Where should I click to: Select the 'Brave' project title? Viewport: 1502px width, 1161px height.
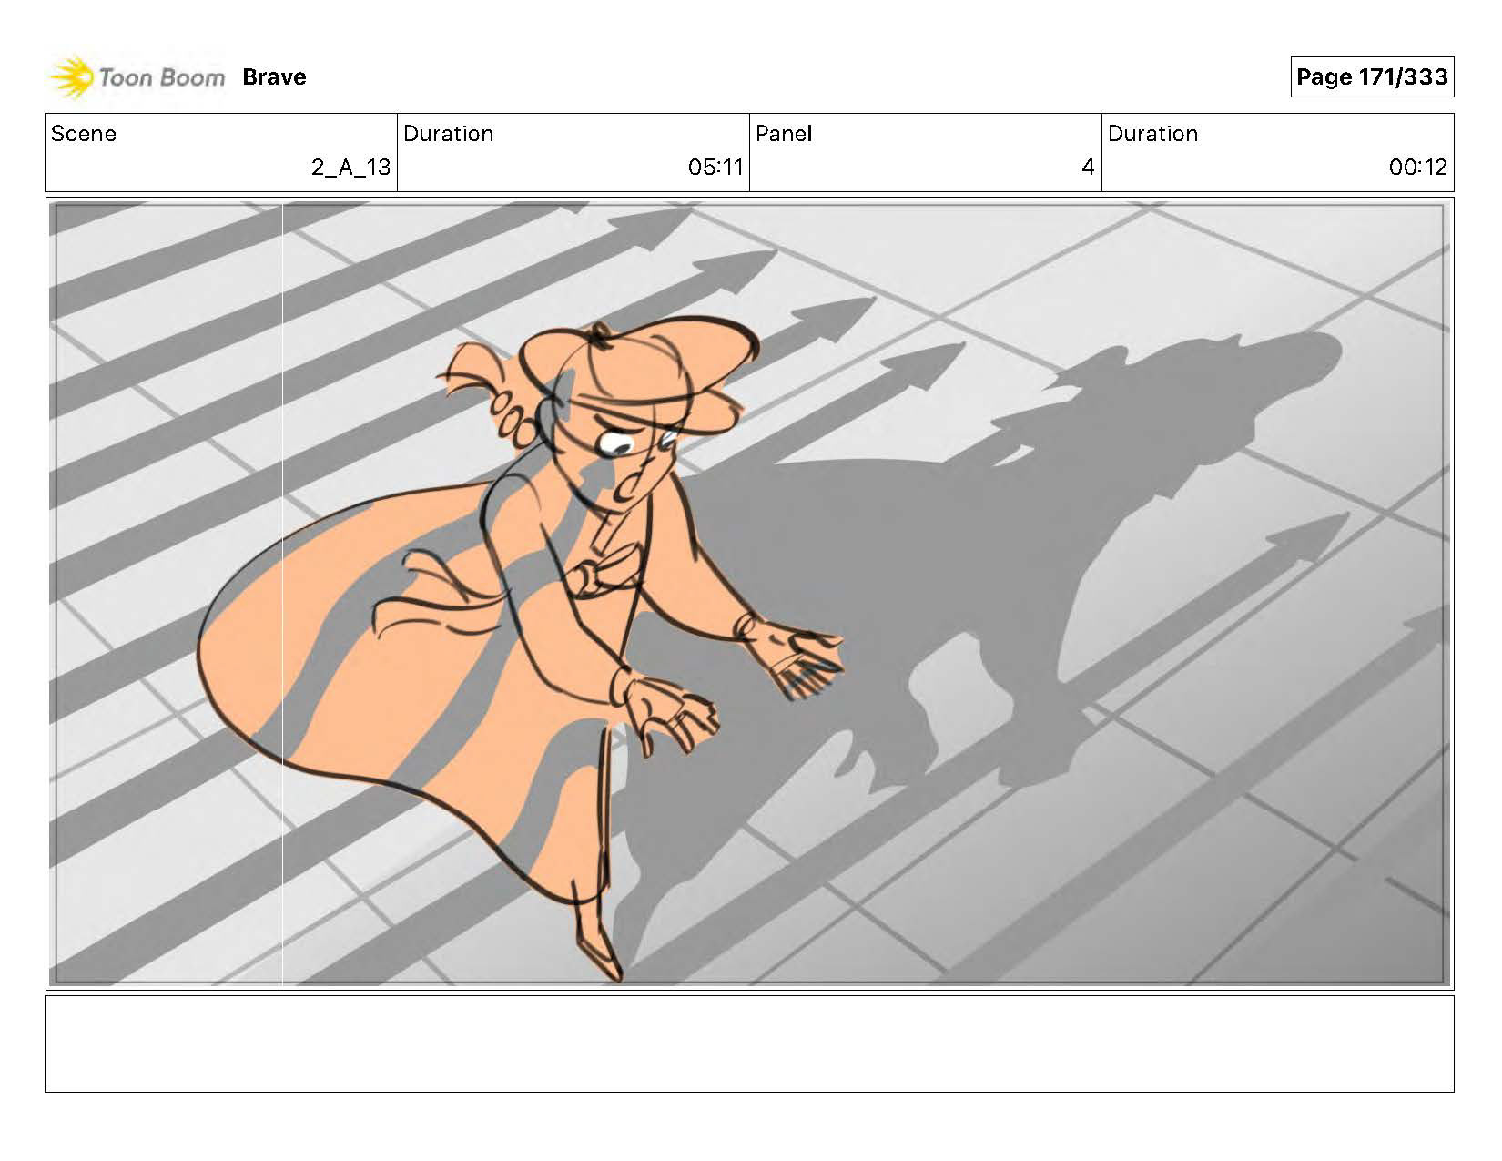click(274, 77)
